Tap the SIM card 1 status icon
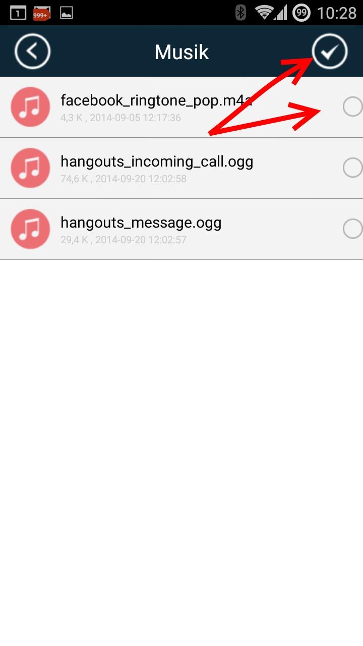The height and width of the screenshot is (646, 363). point(18,13)
